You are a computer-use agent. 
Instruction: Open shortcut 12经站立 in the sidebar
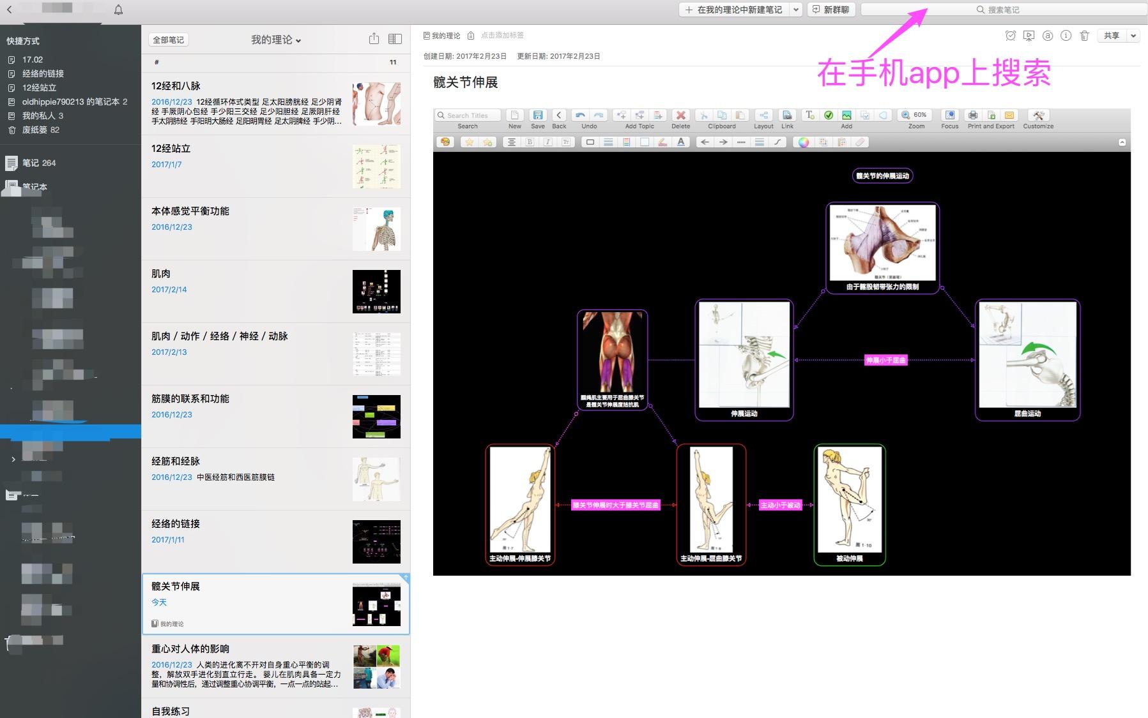pyautogui.click(x=39, y=87)
